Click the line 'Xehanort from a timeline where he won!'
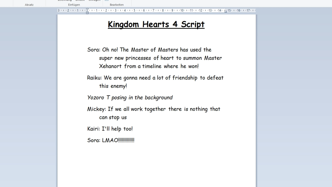Viewport: 332px width, 187px height. tap(149, 66)
